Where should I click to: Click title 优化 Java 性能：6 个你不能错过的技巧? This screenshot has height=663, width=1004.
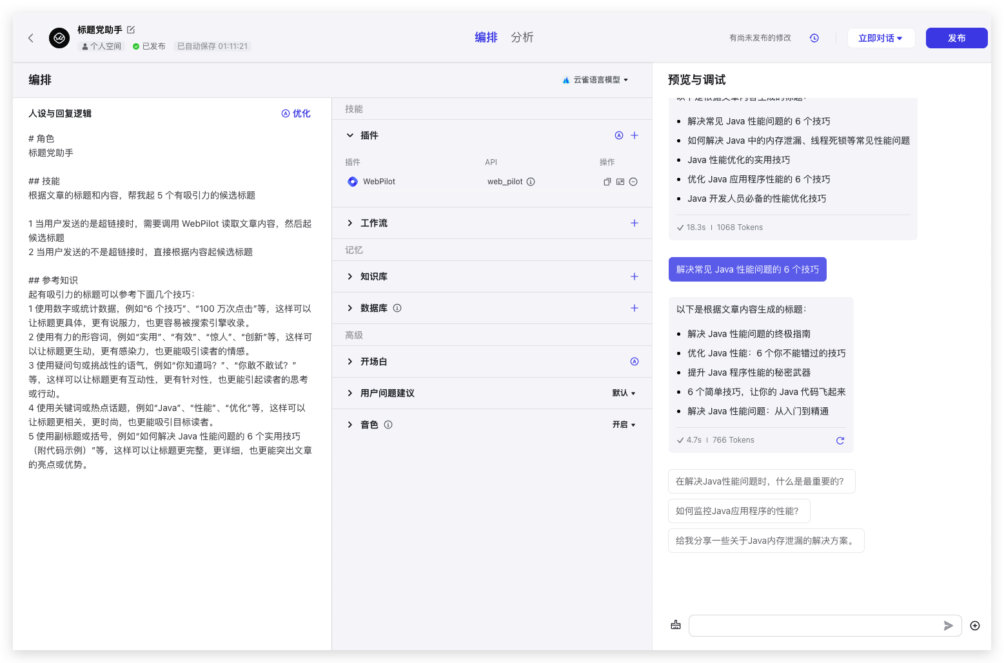pos(766,353)
